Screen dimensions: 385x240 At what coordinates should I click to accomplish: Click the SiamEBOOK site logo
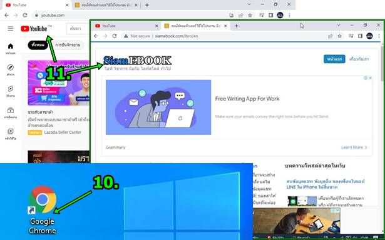click(138, 61)
